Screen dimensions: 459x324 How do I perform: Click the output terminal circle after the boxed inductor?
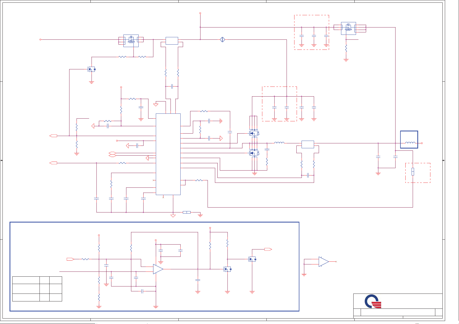[422, 143]
